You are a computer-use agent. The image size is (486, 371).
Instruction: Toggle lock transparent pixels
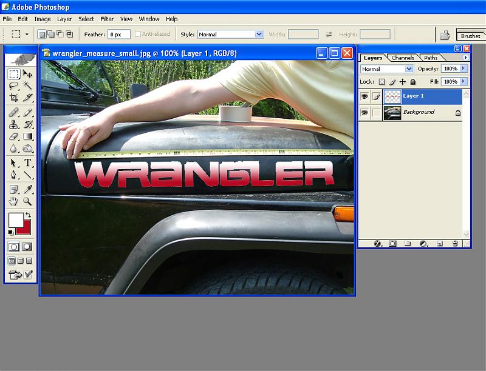pyautogui.click(x=382, y=82)
